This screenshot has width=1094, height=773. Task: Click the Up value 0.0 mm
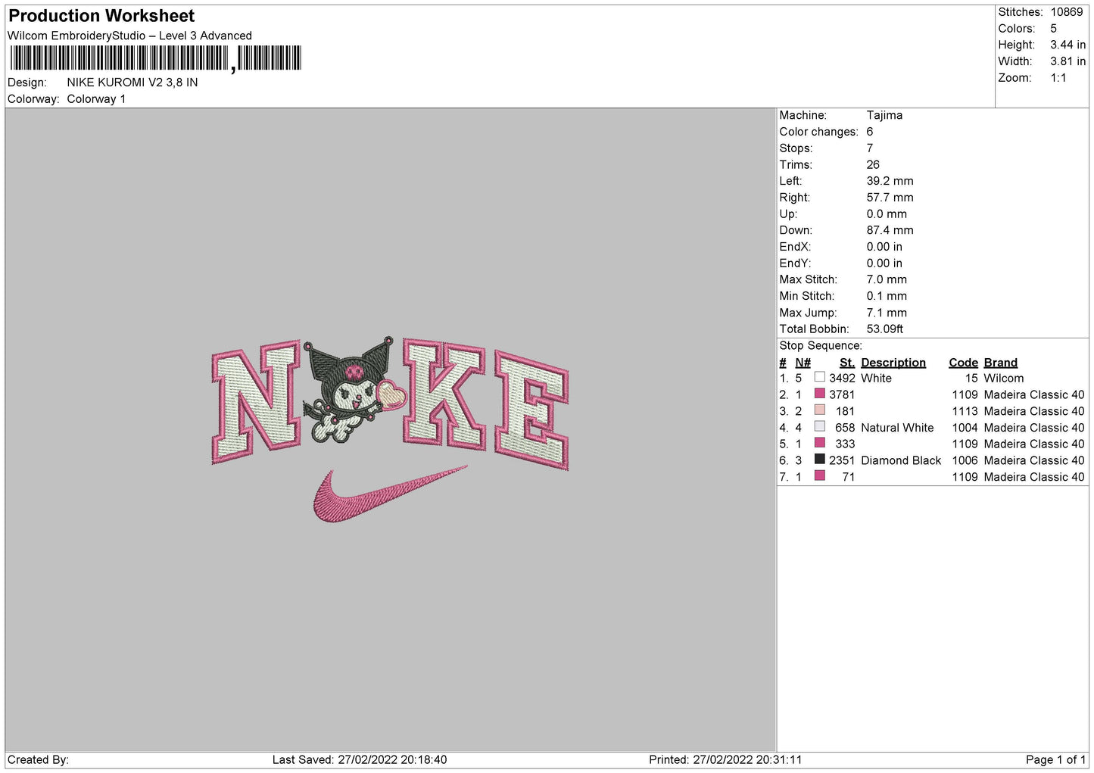pyautogui.click(x=887, y=214)
